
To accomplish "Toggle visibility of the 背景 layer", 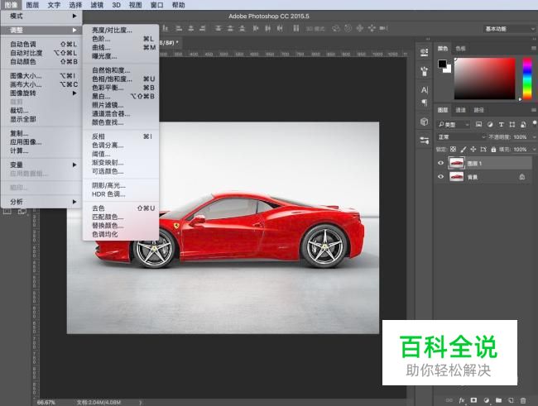I will pos(440,177).
